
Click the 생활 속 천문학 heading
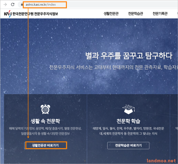[x=45, y=121]
